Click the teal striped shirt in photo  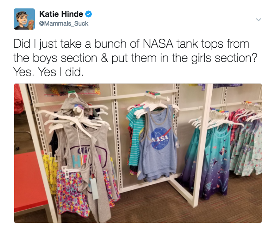135,137
